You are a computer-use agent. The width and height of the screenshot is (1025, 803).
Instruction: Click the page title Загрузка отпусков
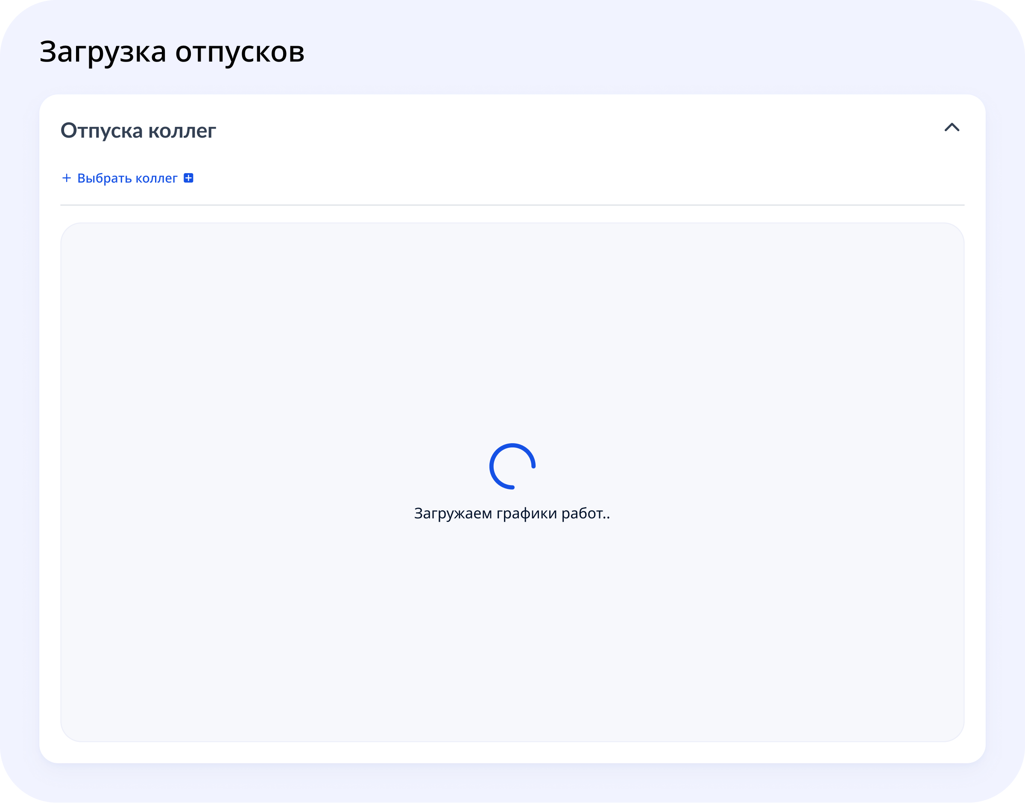click(172, 52)
